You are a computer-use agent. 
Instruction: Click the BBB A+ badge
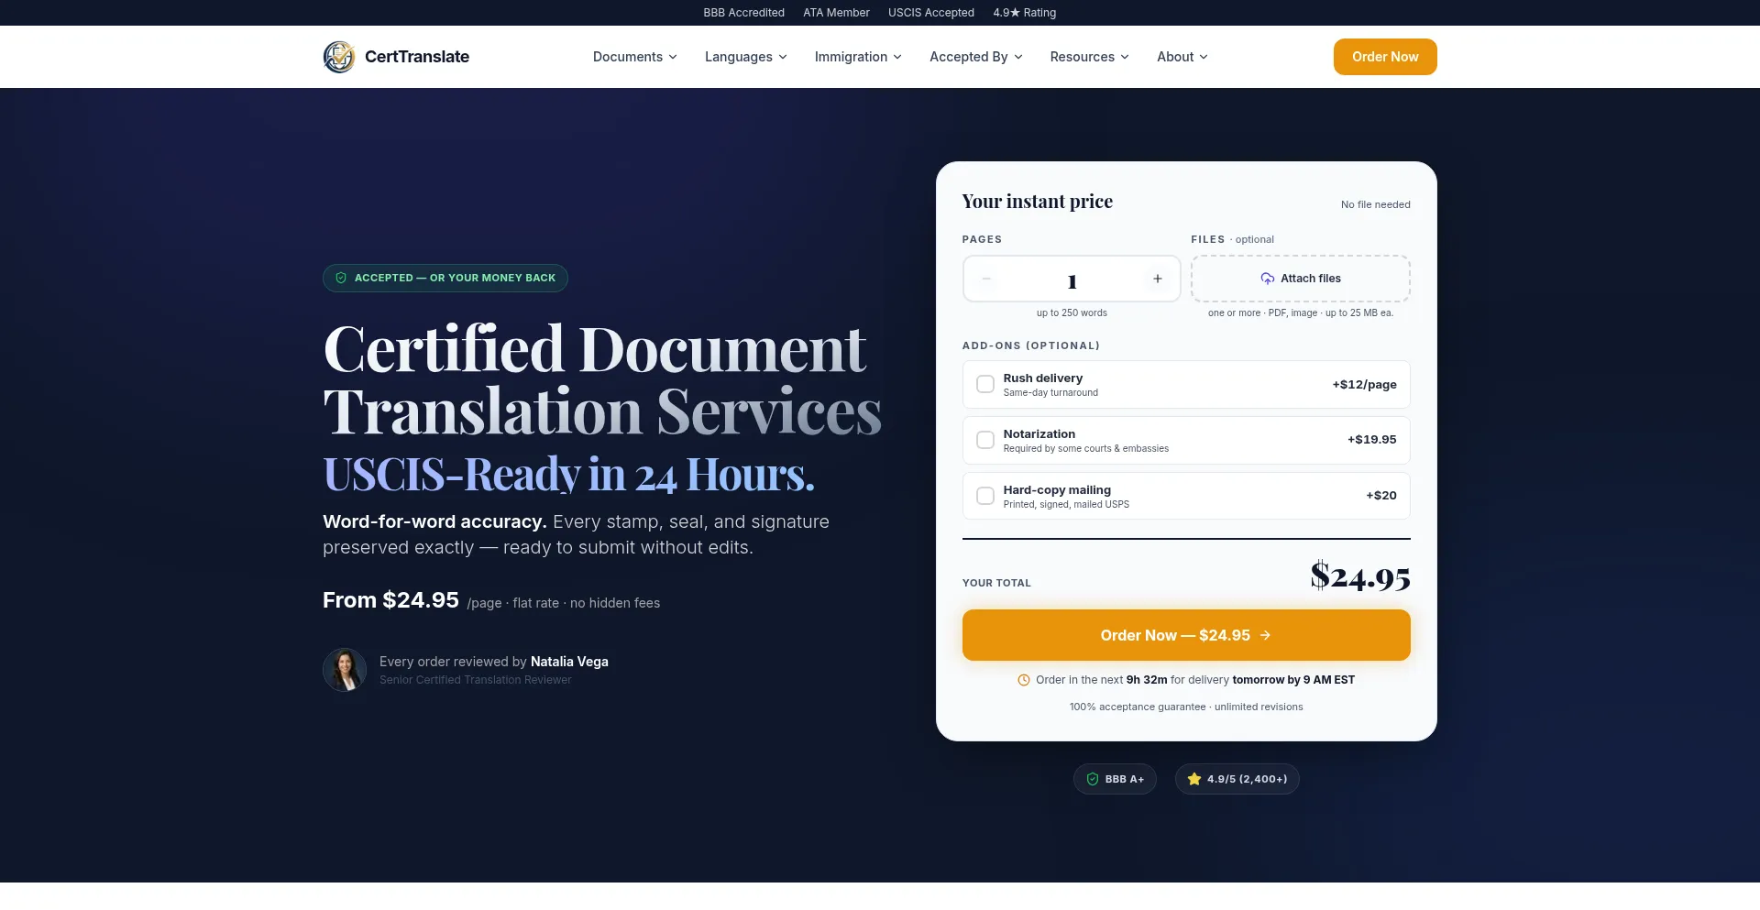[1115, 779]
